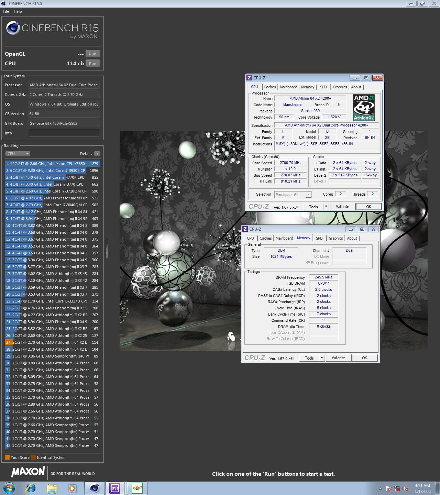This screenshot has height=495, width=440.
Task: Switch to CPU tab in lower CPU-Z
Action: click(251, 238)
